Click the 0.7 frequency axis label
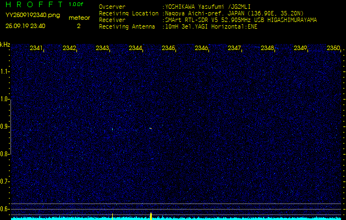The image size is (346, 220). click(x=5, y=181)
